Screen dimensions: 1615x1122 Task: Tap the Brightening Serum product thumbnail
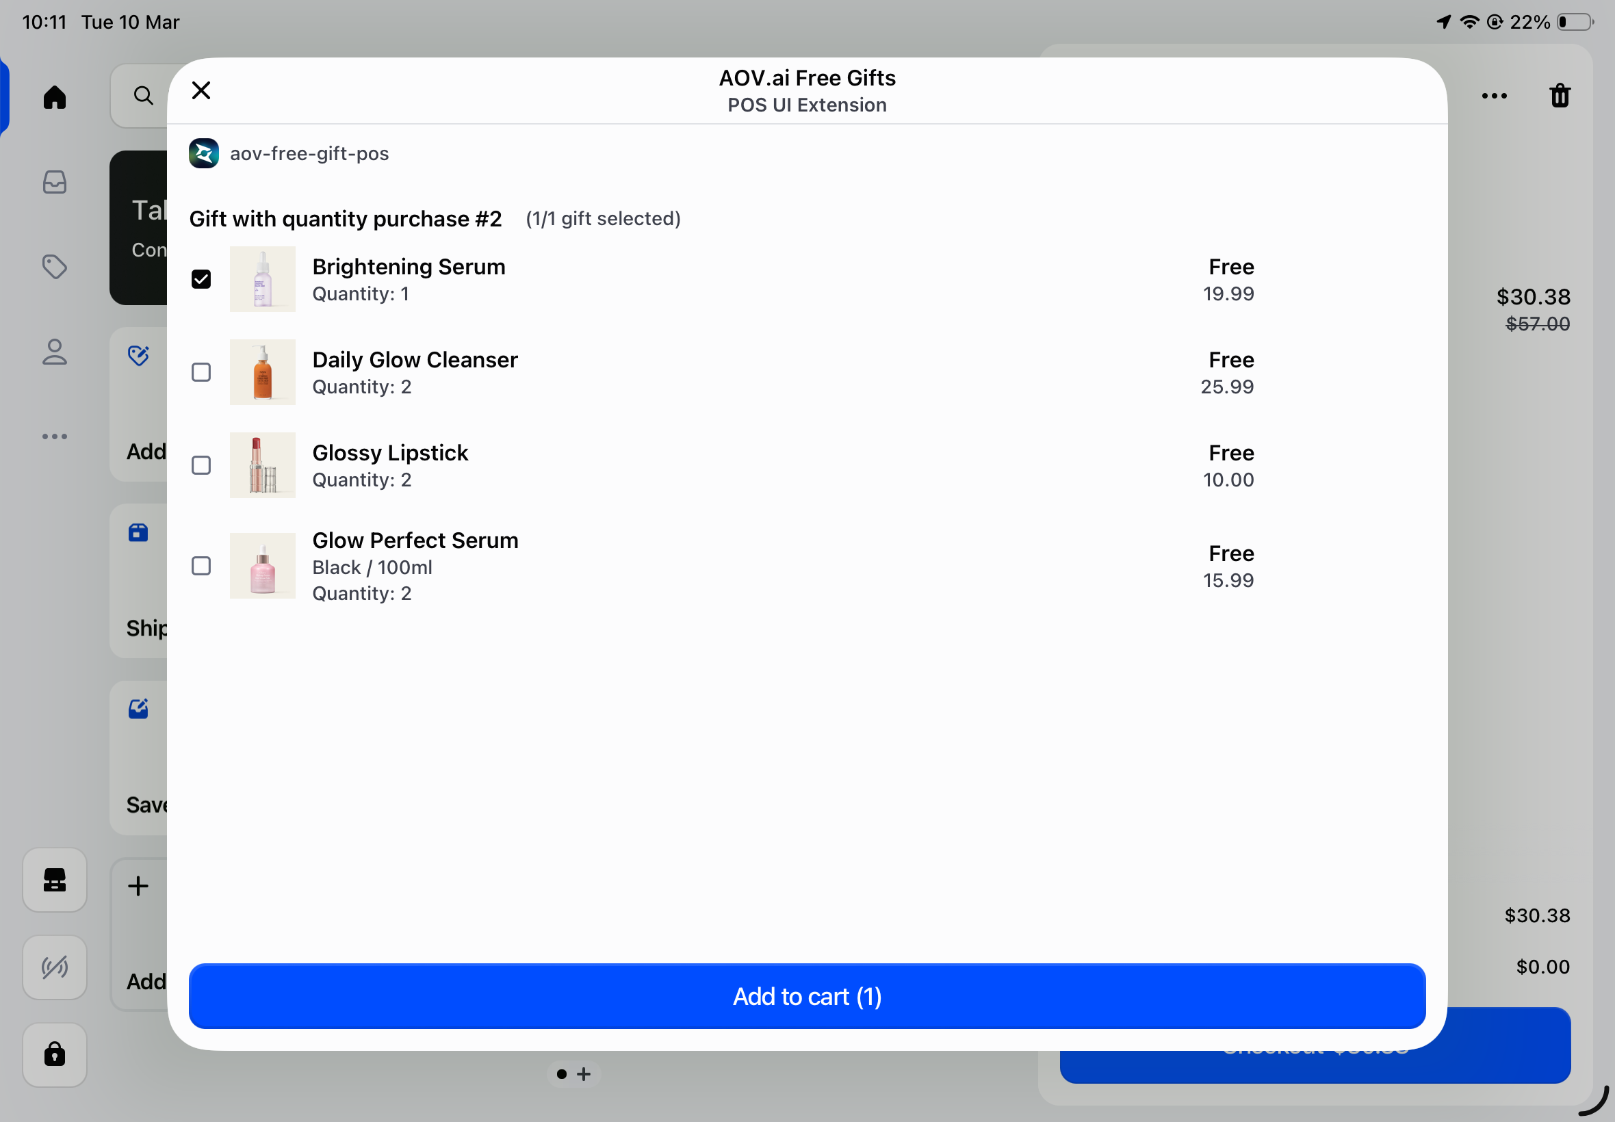pos(262,279)
